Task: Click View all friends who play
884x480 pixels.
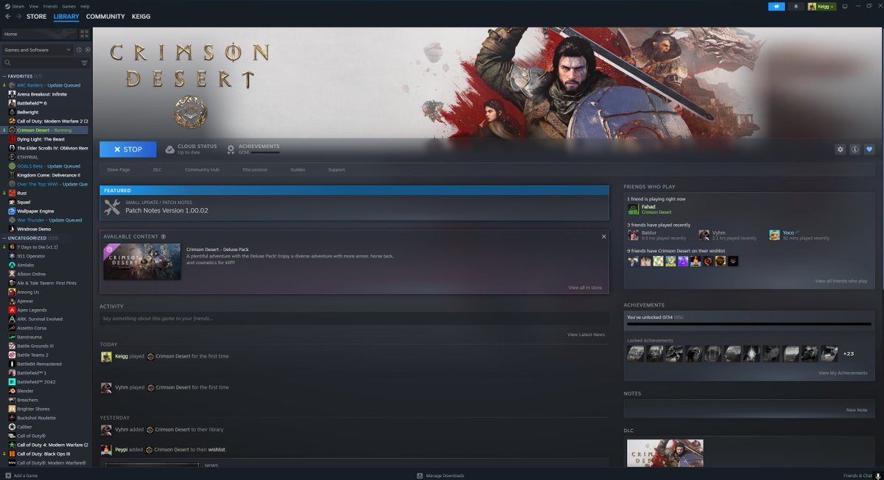Action: pyautogui.click(x=841, y=281)
